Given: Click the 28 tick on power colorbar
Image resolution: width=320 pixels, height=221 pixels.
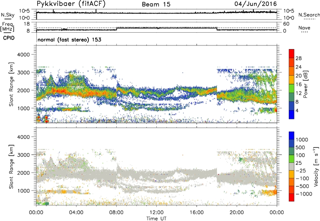Looking at the screenshot, I should click(x=298, y=58).
